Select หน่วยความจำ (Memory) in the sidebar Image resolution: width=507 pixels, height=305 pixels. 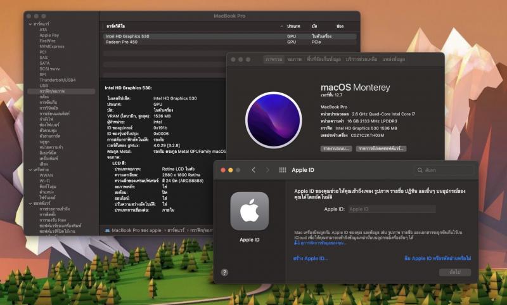51,147
